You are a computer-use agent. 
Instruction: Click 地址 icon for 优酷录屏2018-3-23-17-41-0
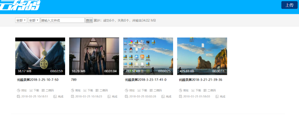[127, 90]
